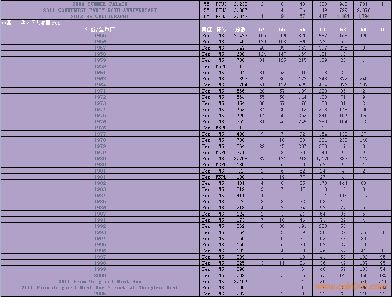The image size is (392, 297).
Task: Select the cell showing 1,440
Action: (382, 282)
